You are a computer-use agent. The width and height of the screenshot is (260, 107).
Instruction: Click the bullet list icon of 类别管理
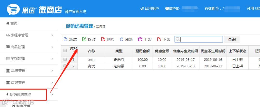click(8, 59)
